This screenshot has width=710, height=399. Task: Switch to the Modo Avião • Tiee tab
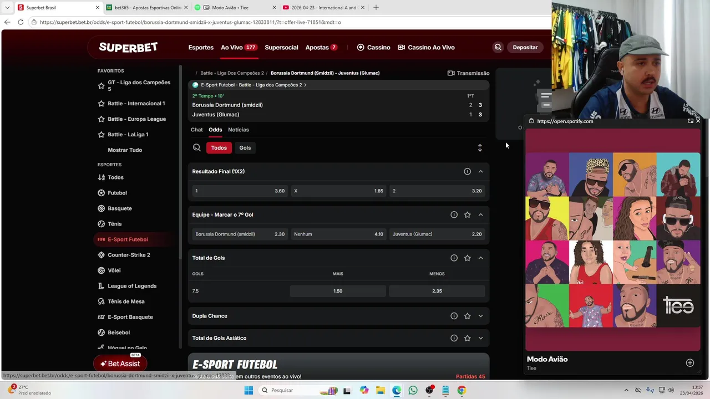235,7
